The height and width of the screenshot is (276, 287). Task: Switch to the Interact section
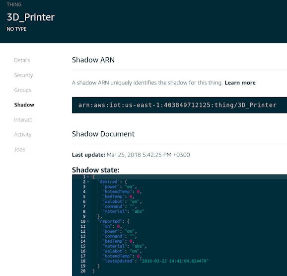[x=23, y=120]
